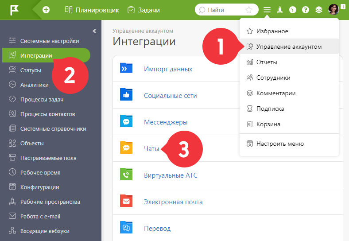This screenshot has width=349, height=241.
Task: Open Перевод link
Action: point(157,229)
